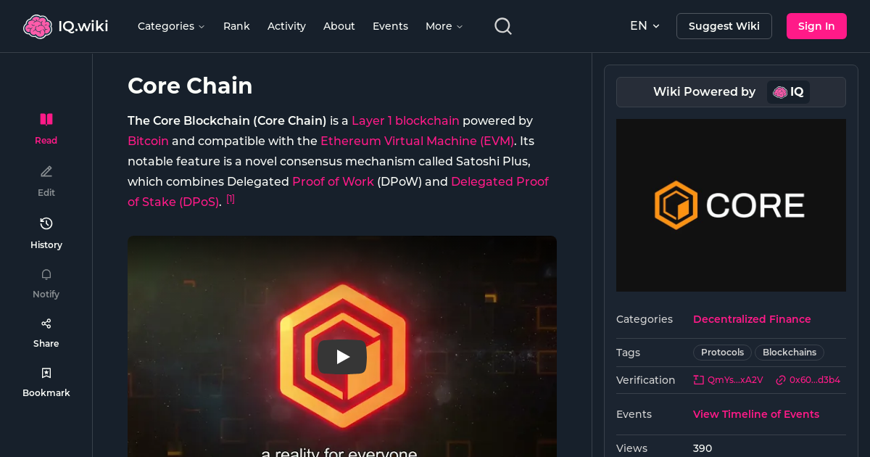
Task: Click the IQ.wiki brain logo
Action: tap(38, 25)
